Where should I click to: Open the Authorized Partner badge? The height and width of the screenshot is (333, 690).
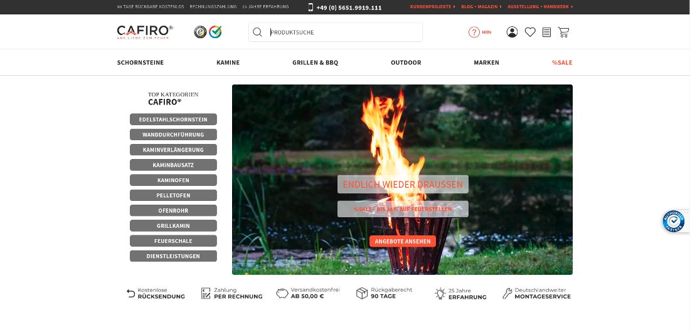click(674, 221)
